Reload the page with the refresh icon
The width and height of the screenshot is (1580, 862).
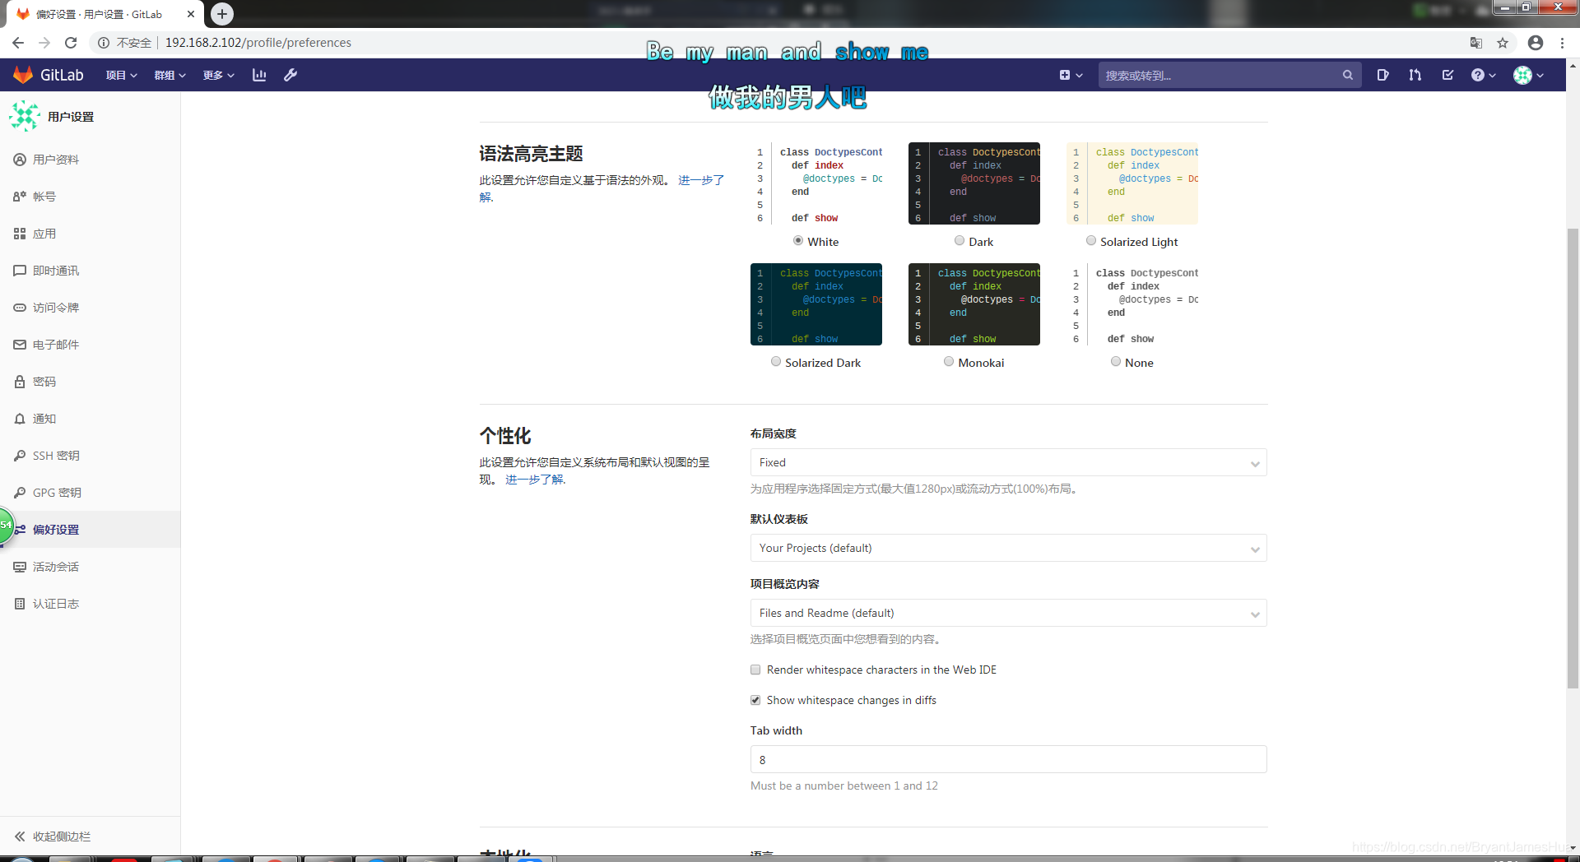click(71, 43)
